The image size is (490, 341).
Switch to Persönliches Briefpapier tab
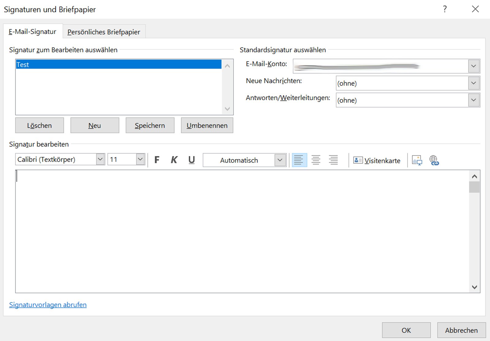104,31
